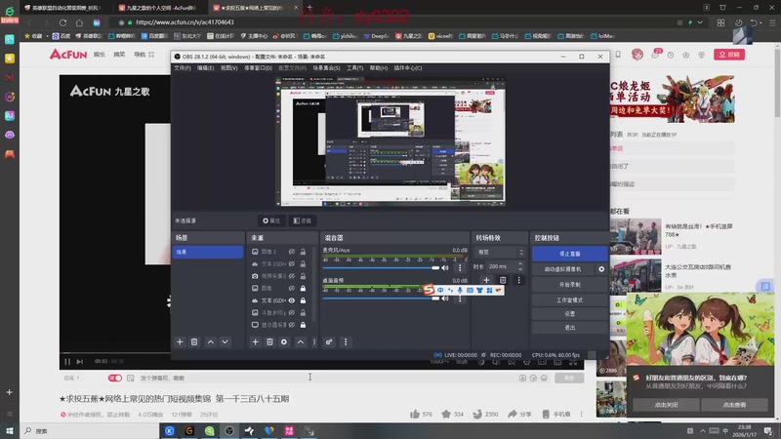Throw bananas using the banana icon
Screen dimensions: 781x439
coord(477,414)
